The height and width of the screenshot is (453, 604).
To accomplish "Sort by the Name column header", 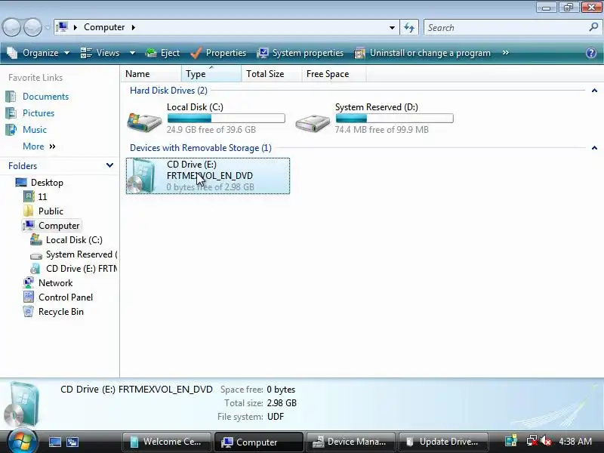I will point(151,73).
